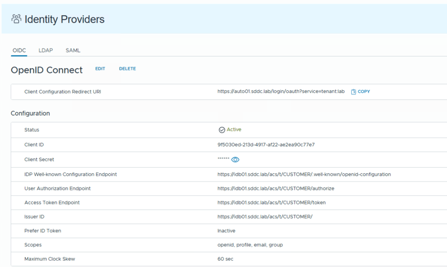The height and width of the screenshot is (267, 447).
Task: Select the SAML tab
Action: click(x=73, y=50)
